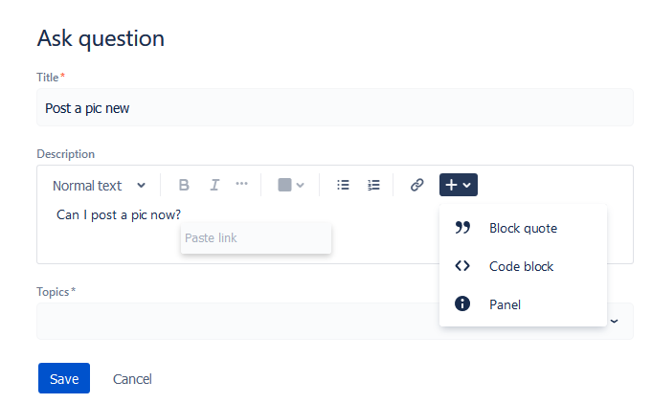Click the Block quote quotation mark icon
The height and width of the screenshot is (404, 652).
pyautogui.click(x=462, y=228)
